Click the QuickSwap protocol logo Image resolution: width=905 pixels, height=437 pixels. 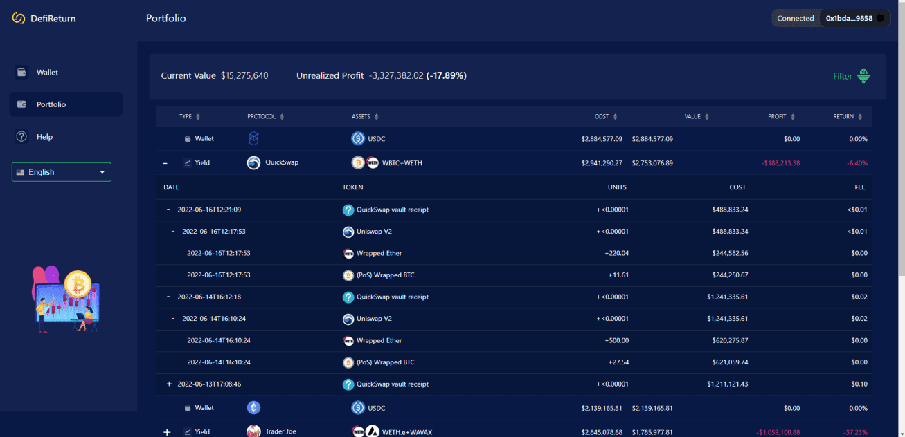tap(253, 163)
